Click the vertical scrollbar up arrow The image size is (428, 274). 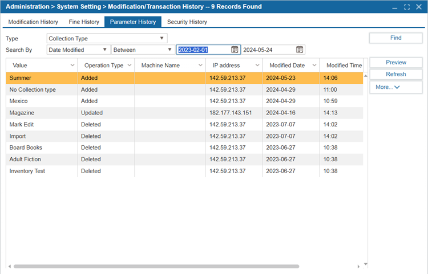(365, 76)
